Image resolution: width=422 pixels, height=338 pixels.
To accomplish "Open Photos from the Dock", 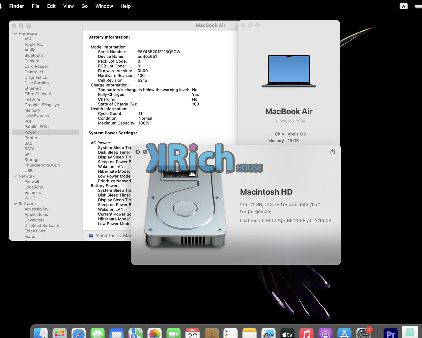I will 155,333.
